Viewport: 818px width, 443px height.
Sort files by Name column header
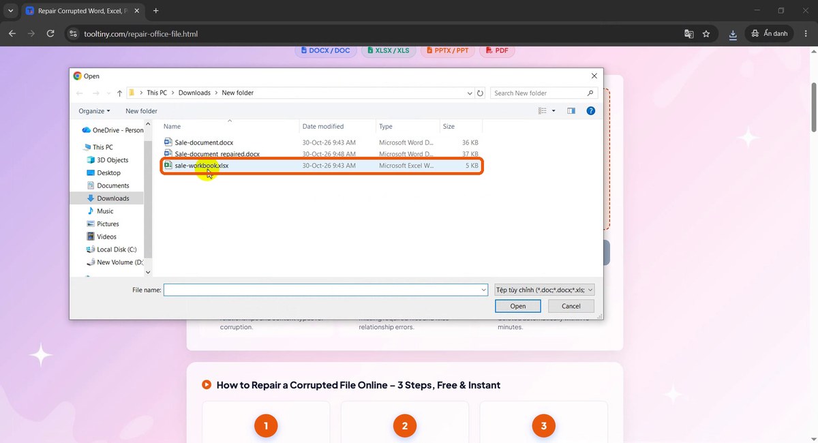point(230,127)
